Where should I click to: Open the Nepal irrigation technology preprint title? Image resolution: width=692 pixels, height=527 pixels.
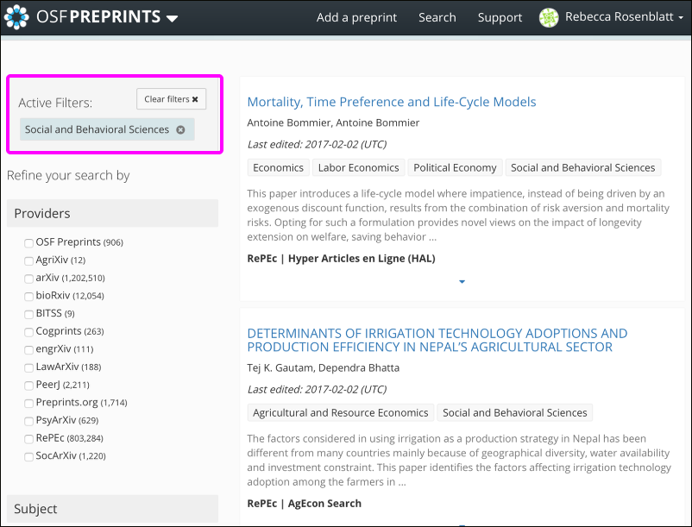[437, 340]
